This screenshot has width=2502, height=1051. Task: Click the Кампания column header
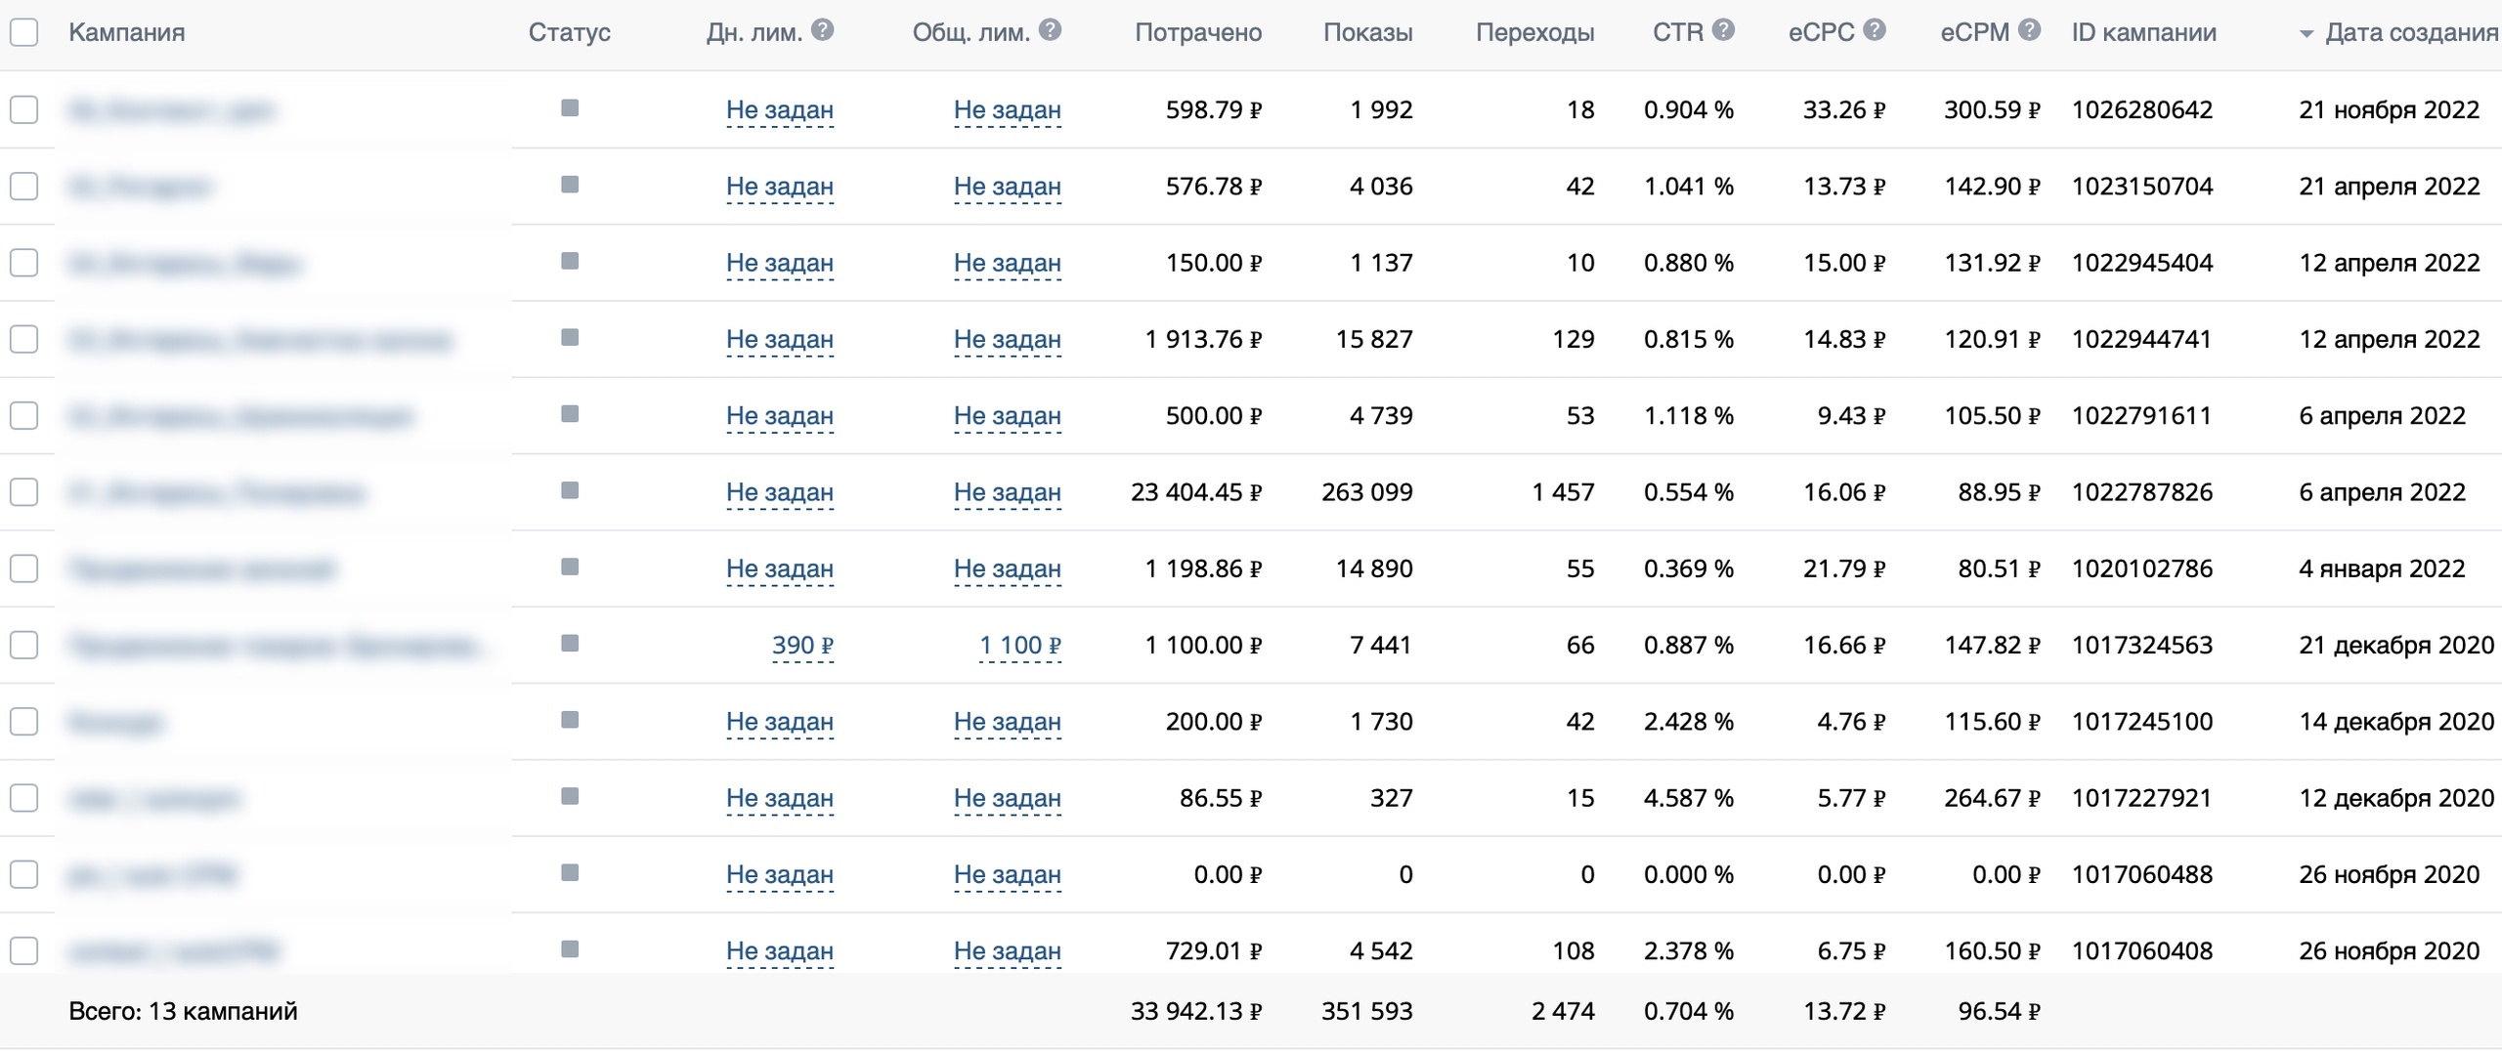[x=126, y=32]
